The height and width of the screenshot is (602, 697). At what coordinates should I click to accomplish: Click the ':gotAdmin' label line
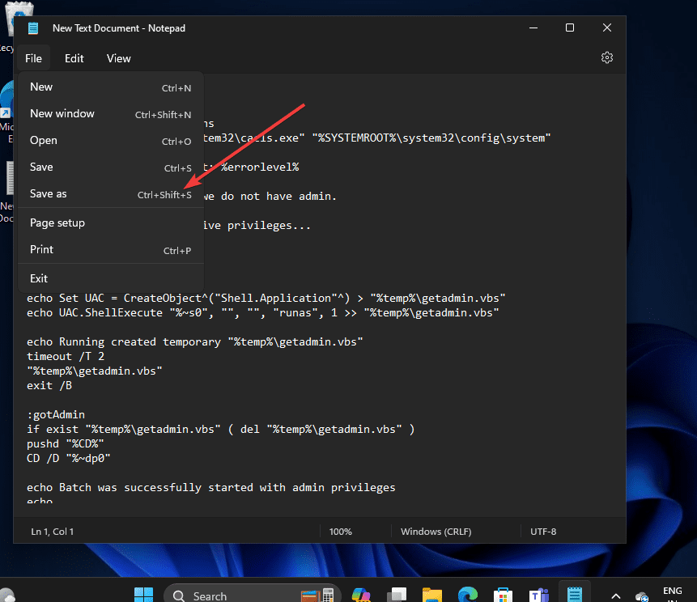[x=56, y=414]
